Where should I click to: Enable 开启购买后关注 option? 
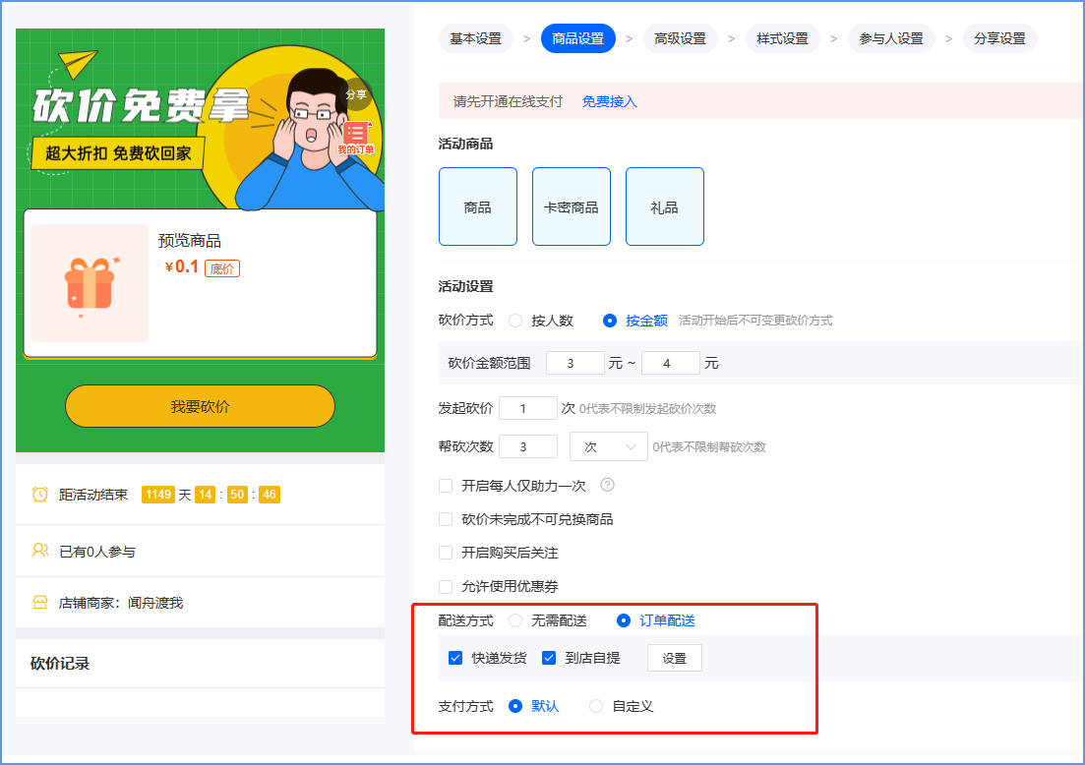point(446,552)
